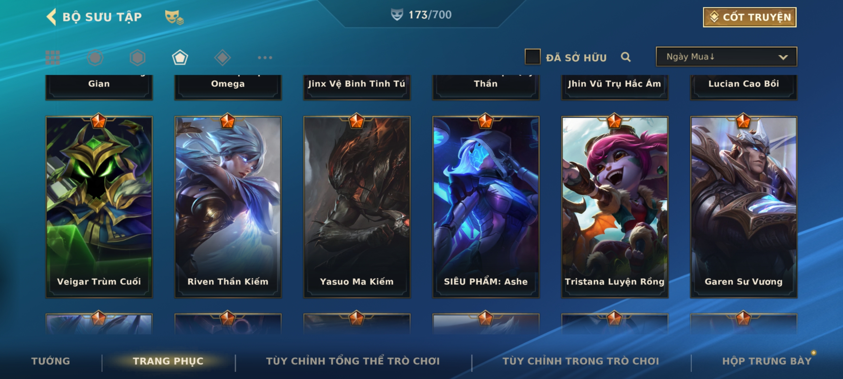Select the Garen Sư Vương skin card
843x379 pixels.
pos(744,207)
